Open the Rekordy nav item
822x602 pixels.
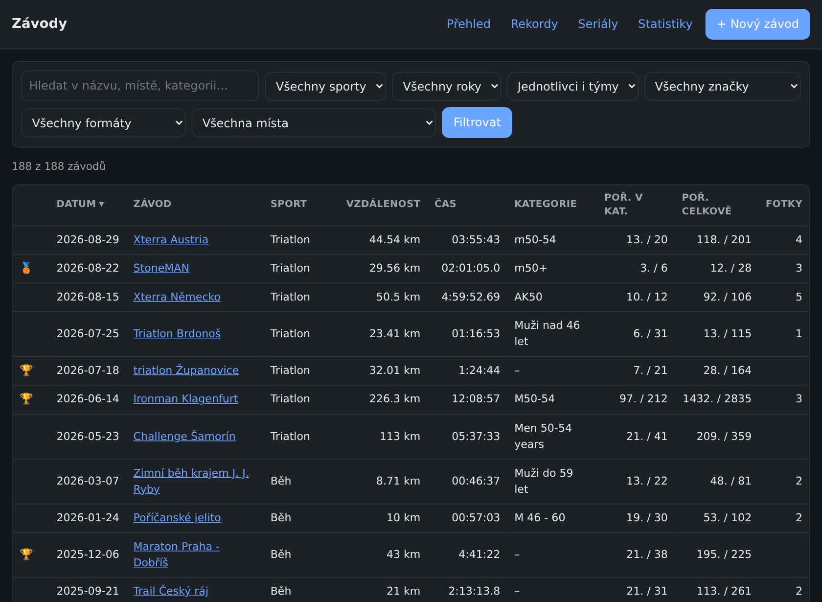(534, 24)
